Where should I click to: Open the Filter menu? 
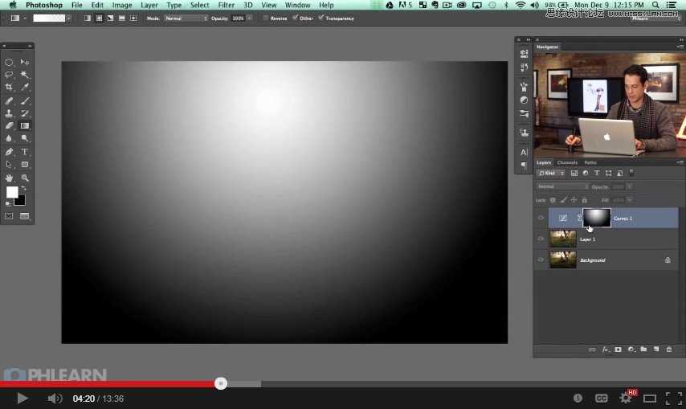227,5
